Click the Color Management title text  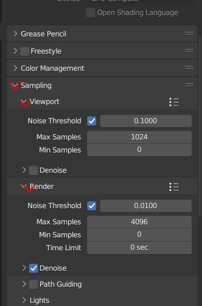click(52, 68)
